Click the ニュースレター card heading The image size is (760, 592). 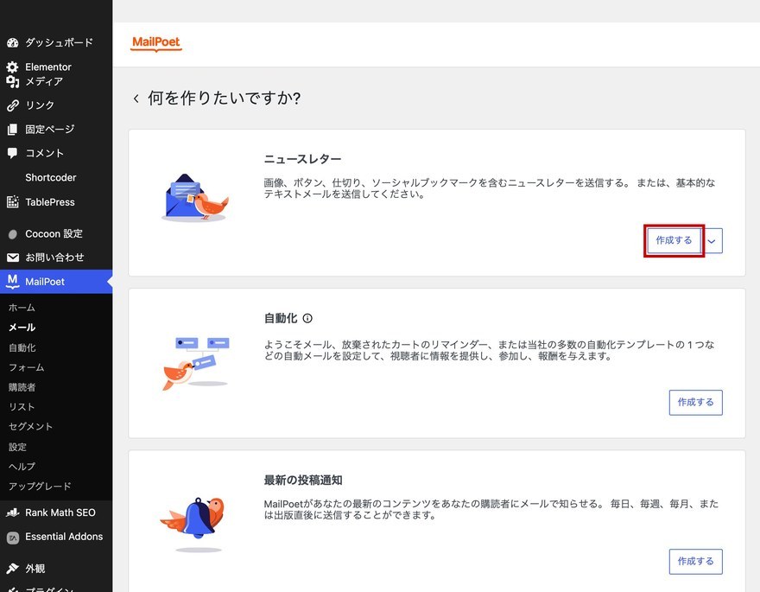point(302,159)
